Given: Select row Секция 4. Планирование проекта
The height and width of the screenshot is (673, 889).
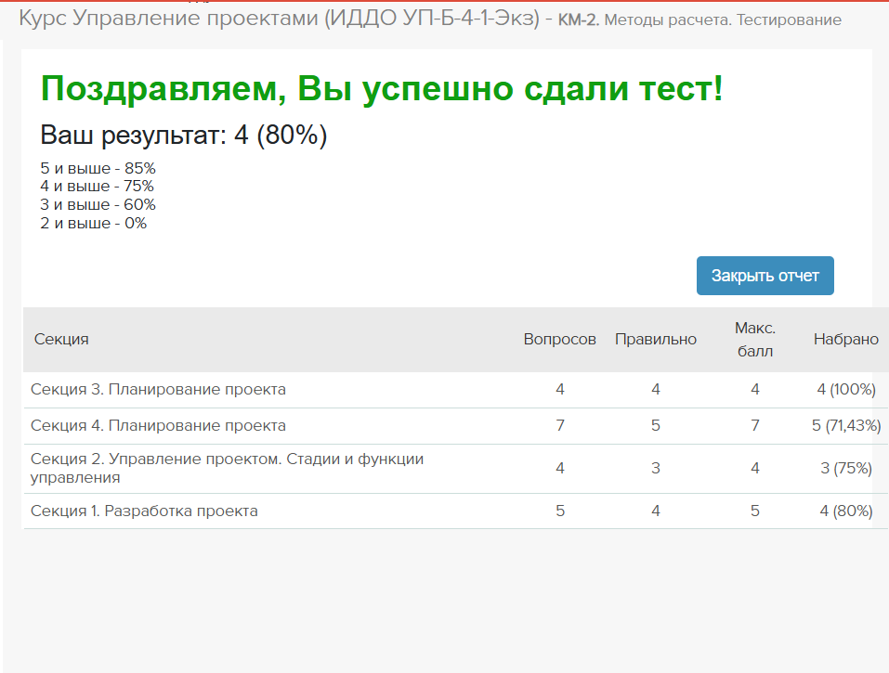Looking at the screenshot, I should 455,426.
